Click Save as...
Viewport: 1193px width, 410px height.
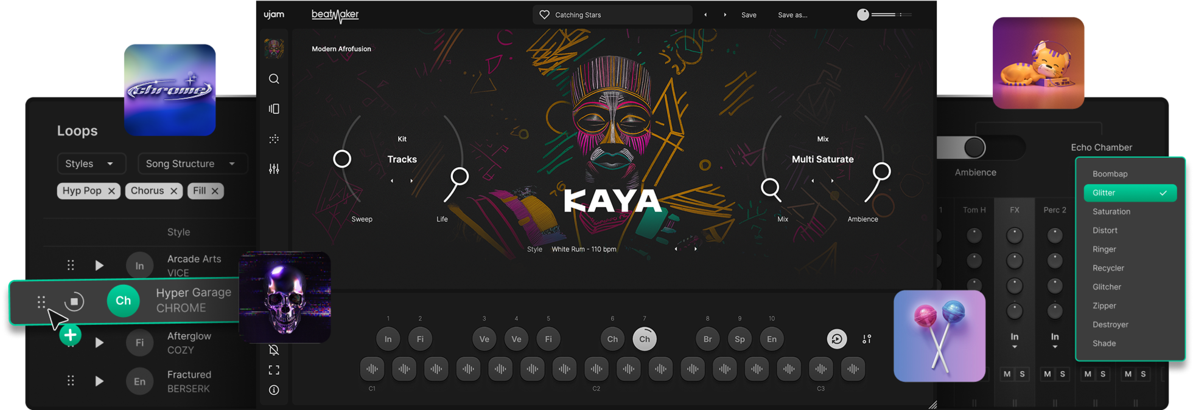pyautogui.click(x=792, y=15)
